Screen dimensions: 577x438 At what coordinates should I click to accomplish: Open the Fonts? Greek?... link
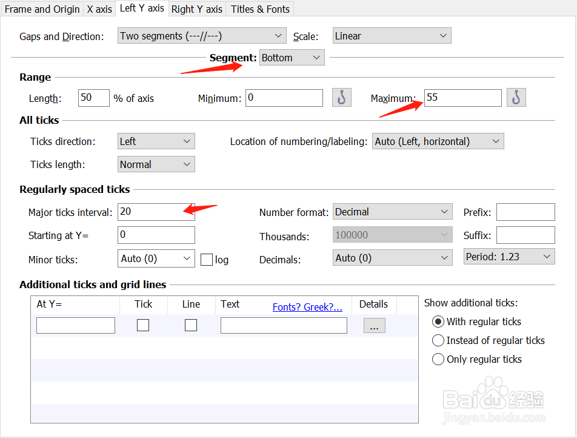(x=307, y=307)
